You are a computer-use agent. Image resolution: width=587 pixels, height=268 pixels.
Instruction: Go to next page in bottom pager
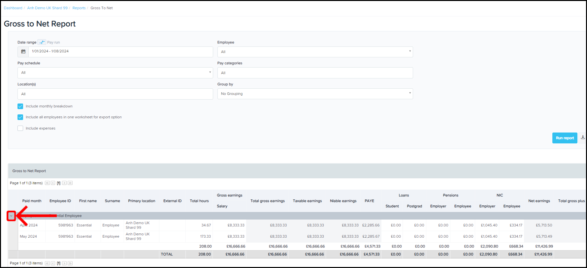[x=64, y=263]
